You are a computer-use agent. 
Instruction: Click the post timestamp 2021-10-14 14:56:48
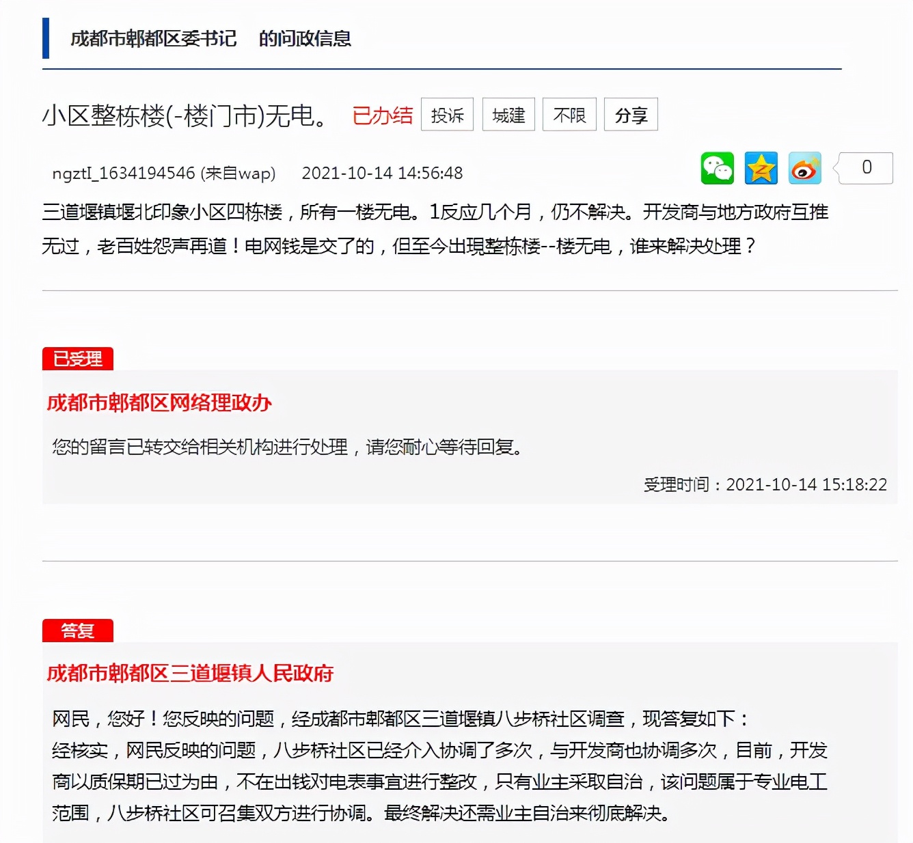click(x=383, y=174)
